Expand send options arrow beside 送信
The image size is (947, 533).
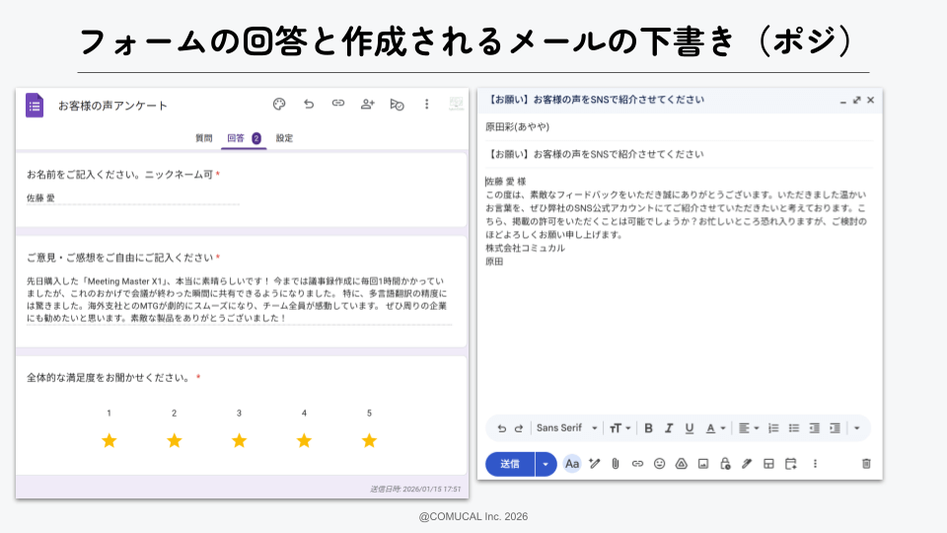click(546, 463)
